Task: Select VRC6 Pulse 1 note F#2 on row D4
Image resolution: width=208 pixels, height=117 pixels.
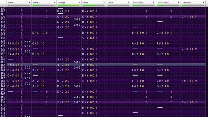Action: click(135, 70)
